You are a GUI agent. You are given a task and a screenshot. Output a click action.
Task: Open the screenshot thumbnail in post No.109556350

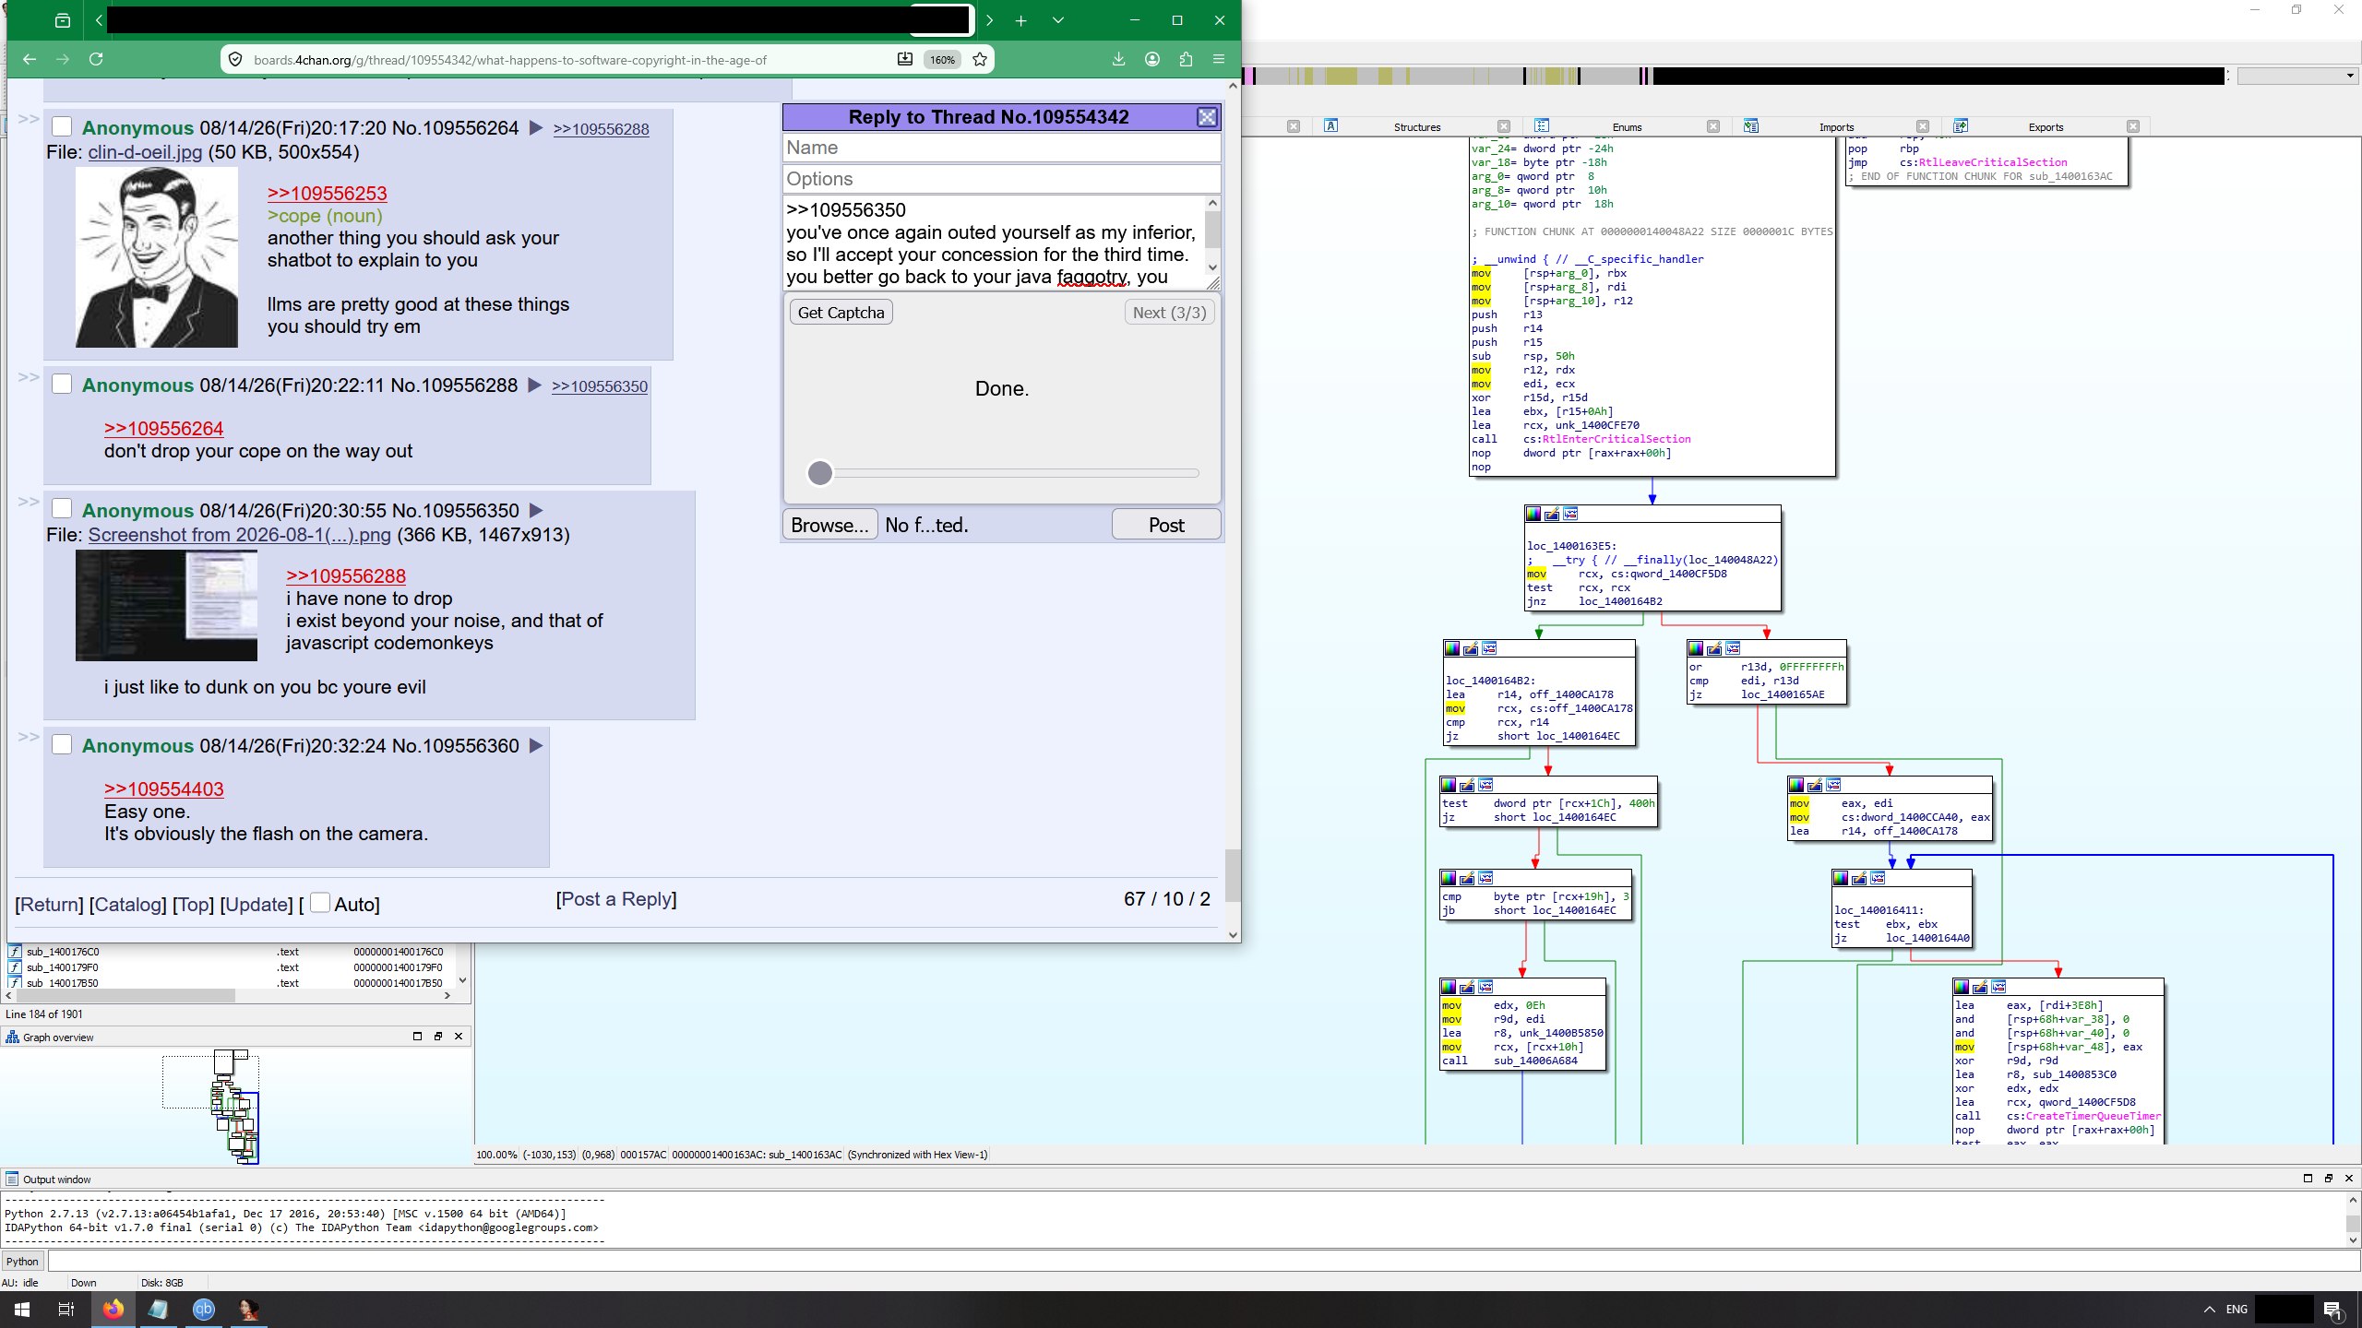click(x=166, y=605)
